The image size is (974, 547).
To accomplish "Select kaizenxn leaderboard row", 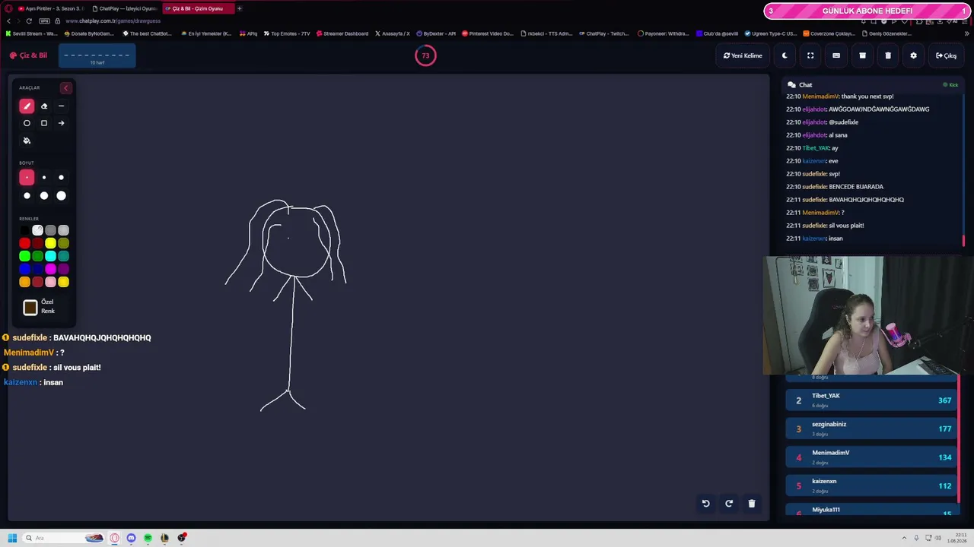I will point(872,485).
